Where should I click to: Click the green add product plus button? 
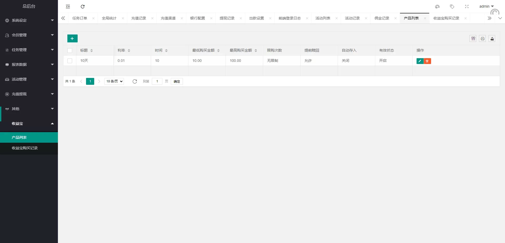click(x=72, y=38)
